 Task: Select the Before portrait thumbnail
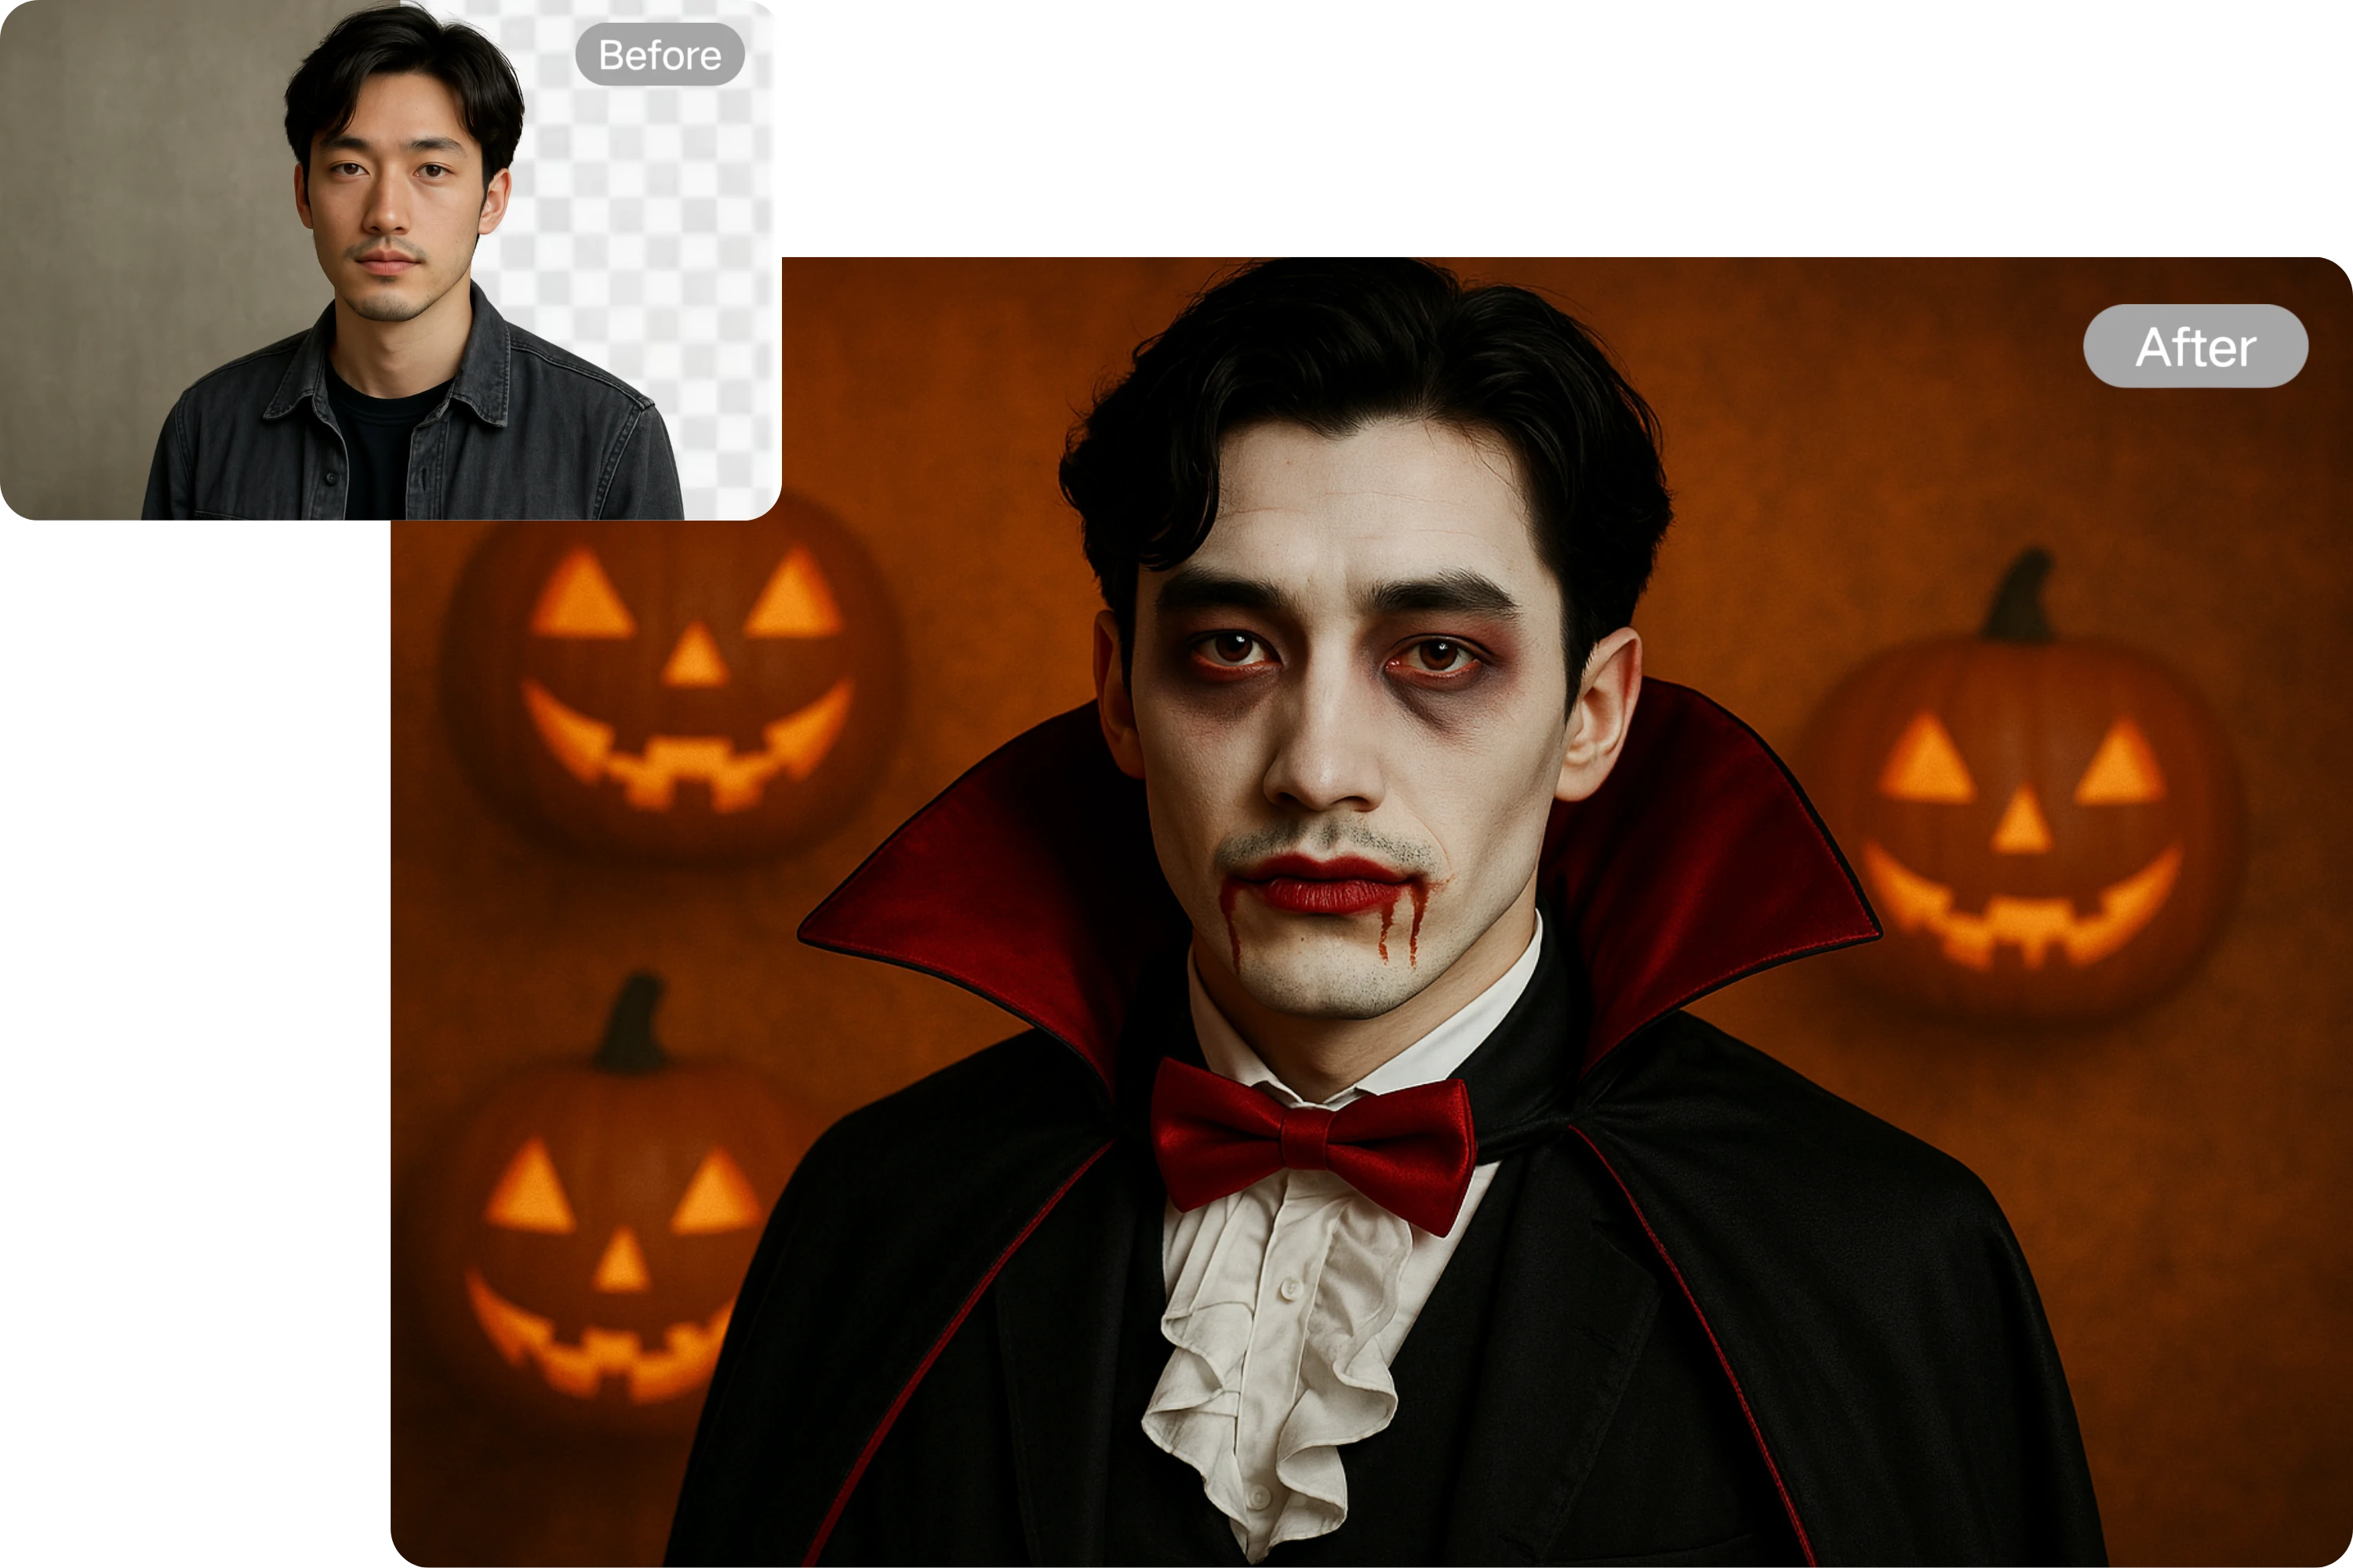point(390,260)
